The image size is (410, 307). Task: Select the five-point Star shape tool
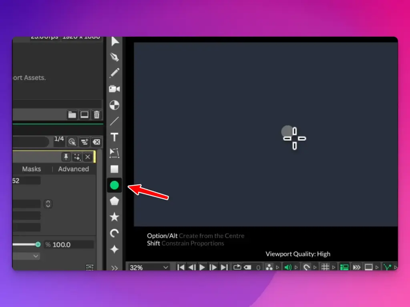(x=114, y=217)
